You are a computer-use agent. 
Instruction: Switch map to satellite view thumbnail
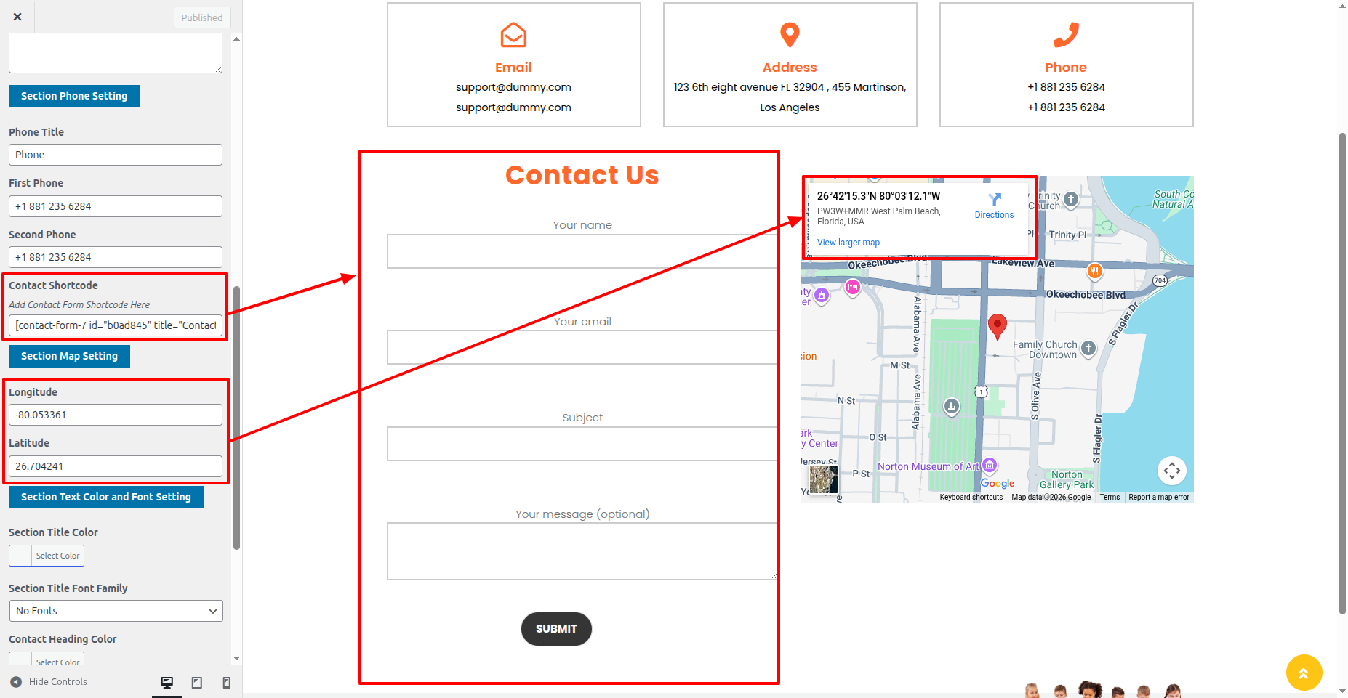point(824,479)
